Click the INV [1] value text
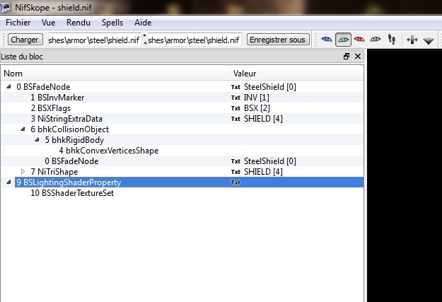Image resolution: width=442 pixels, height=302 pixels. [257, 98]
